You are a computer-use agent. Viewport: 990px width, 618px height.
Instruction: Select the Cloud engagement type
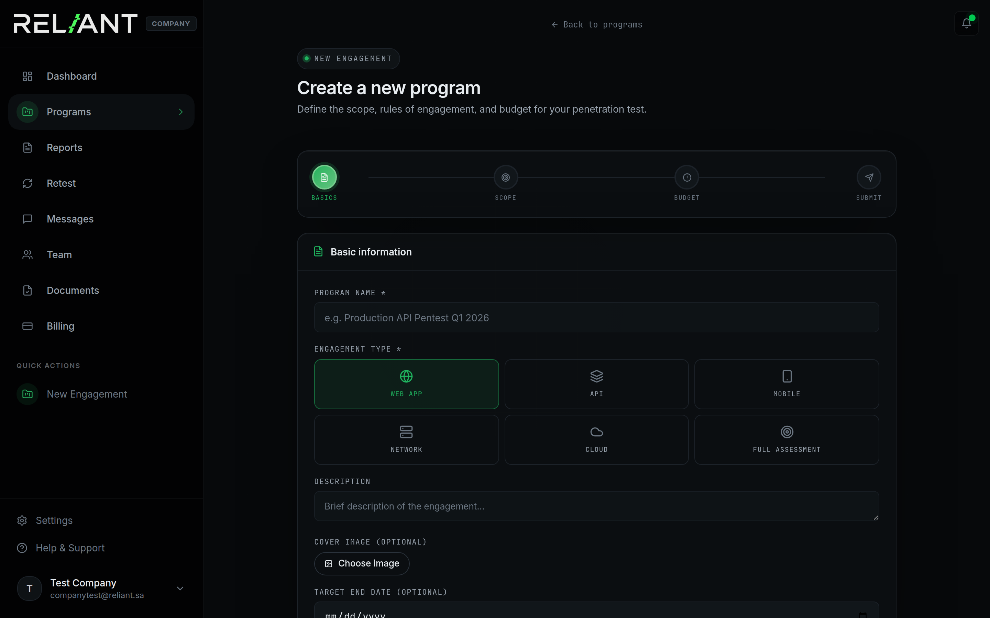click(x=596, y=440)
